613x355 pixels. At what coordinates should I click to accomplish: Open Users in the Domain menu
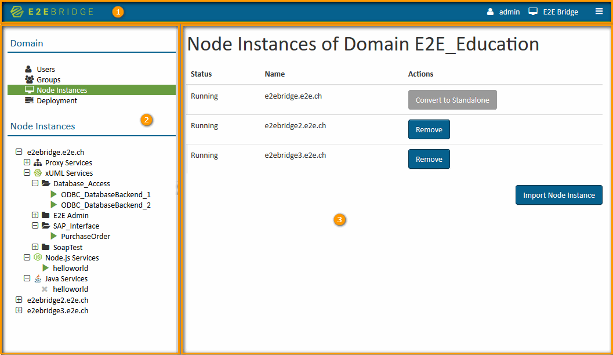pos(46,69)
